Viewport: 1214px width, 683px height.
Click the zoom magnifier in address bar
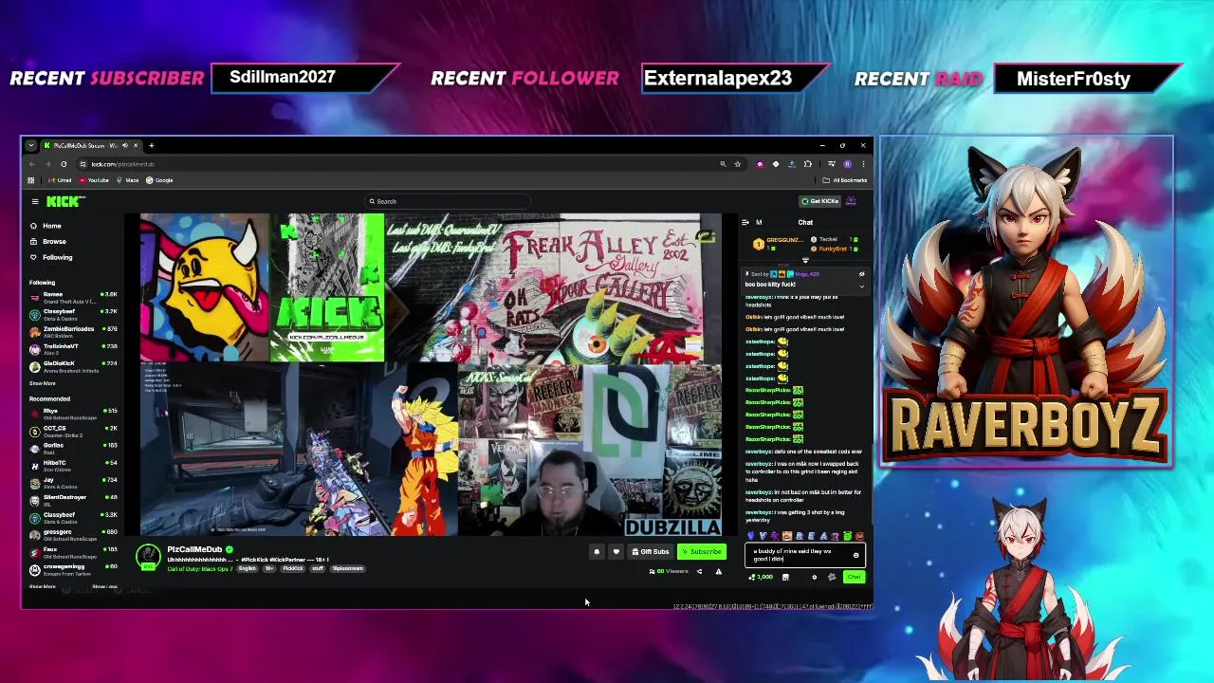pyautogui.click(x=723, y=164)
